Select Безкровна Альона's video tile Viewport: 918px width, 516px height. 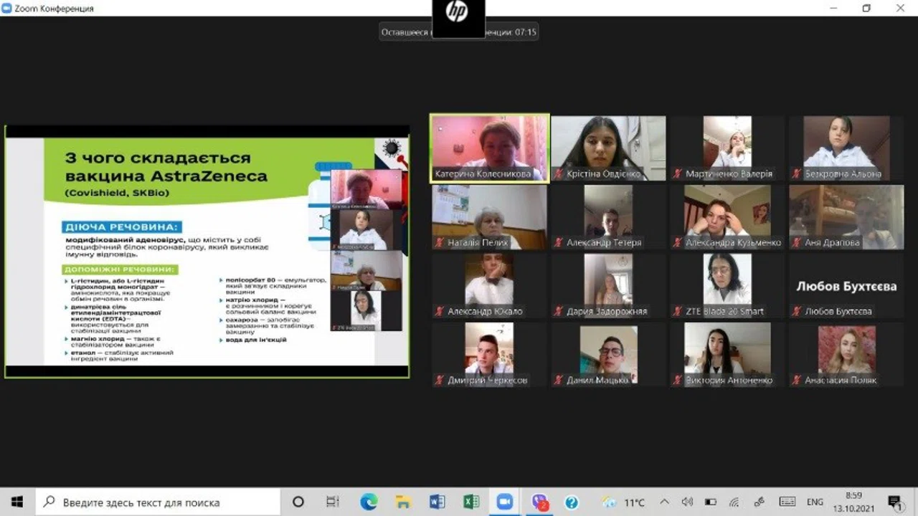tap(846, 148)
